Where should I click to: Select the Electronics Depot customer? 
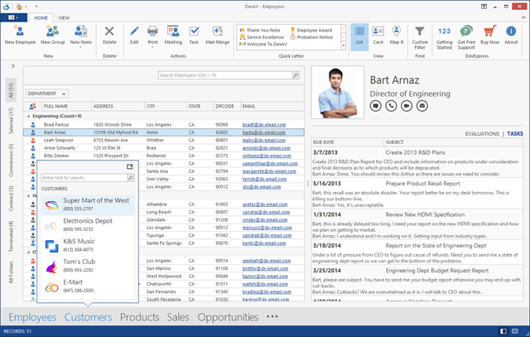(88, 224)
